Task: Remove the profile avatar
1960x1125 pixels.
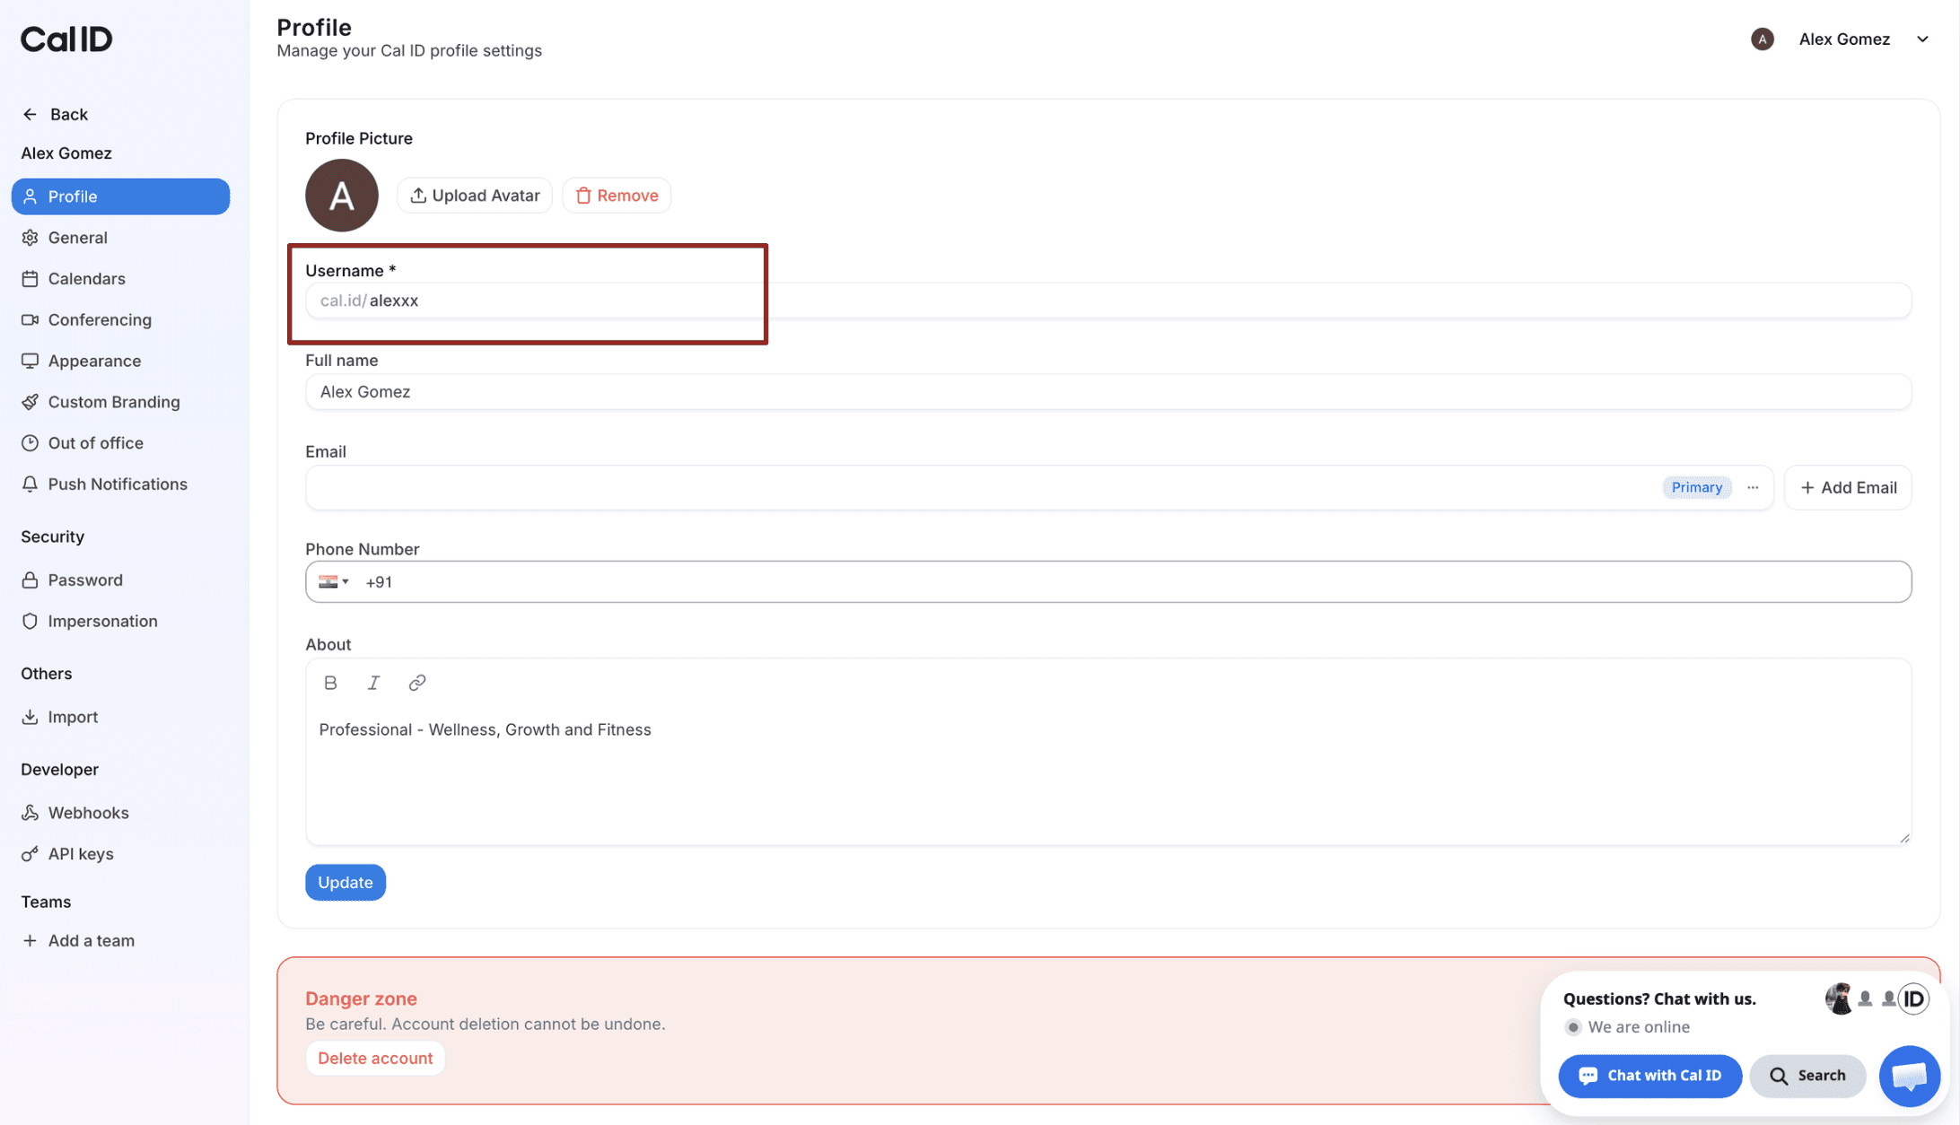Action: coord(617,196)
